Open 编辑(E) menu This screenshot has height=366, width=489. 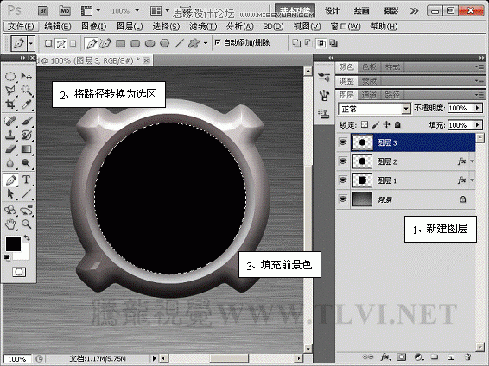coord(58,27)
